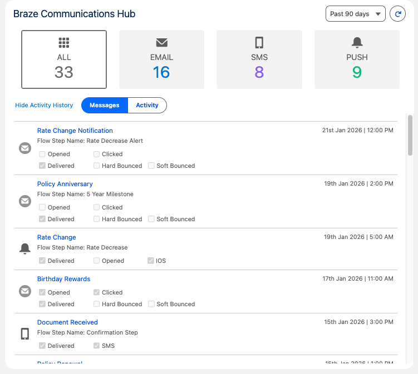
Task: Select the ALL 33 filter card
Action: click(x=64, y=59)
